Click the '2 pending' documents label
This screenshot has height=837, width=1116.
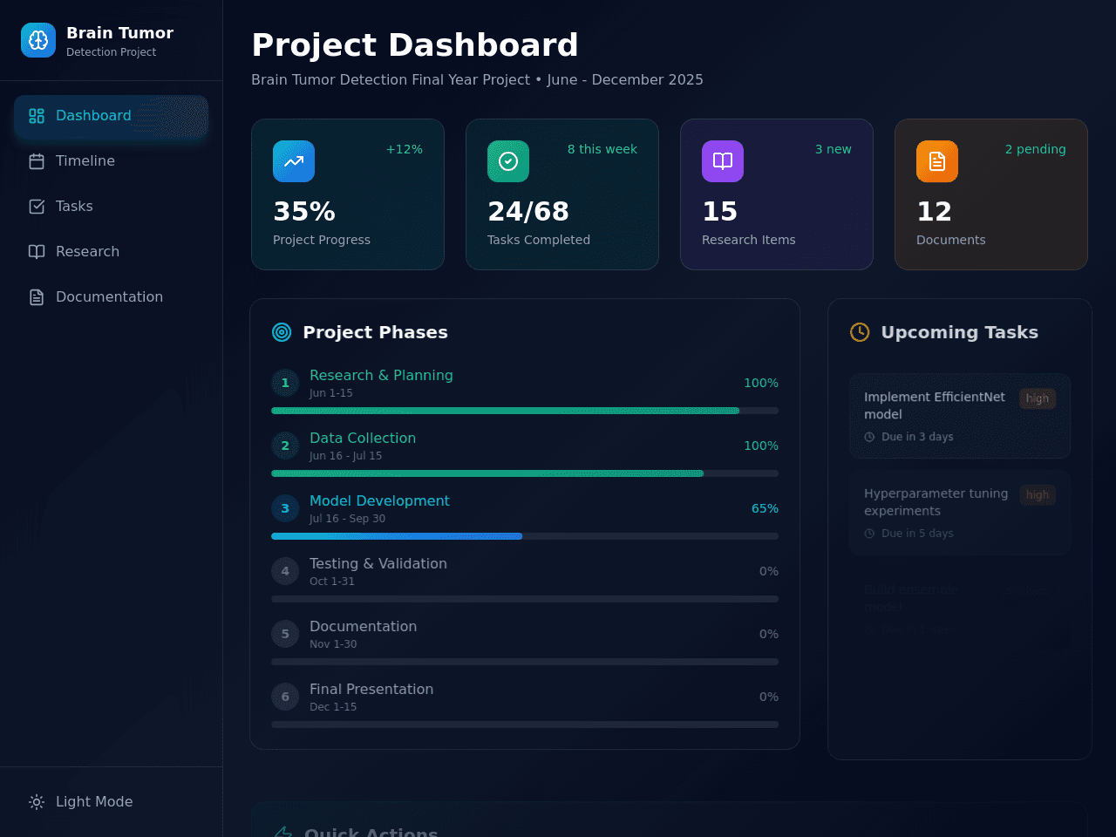[1036, 149]
